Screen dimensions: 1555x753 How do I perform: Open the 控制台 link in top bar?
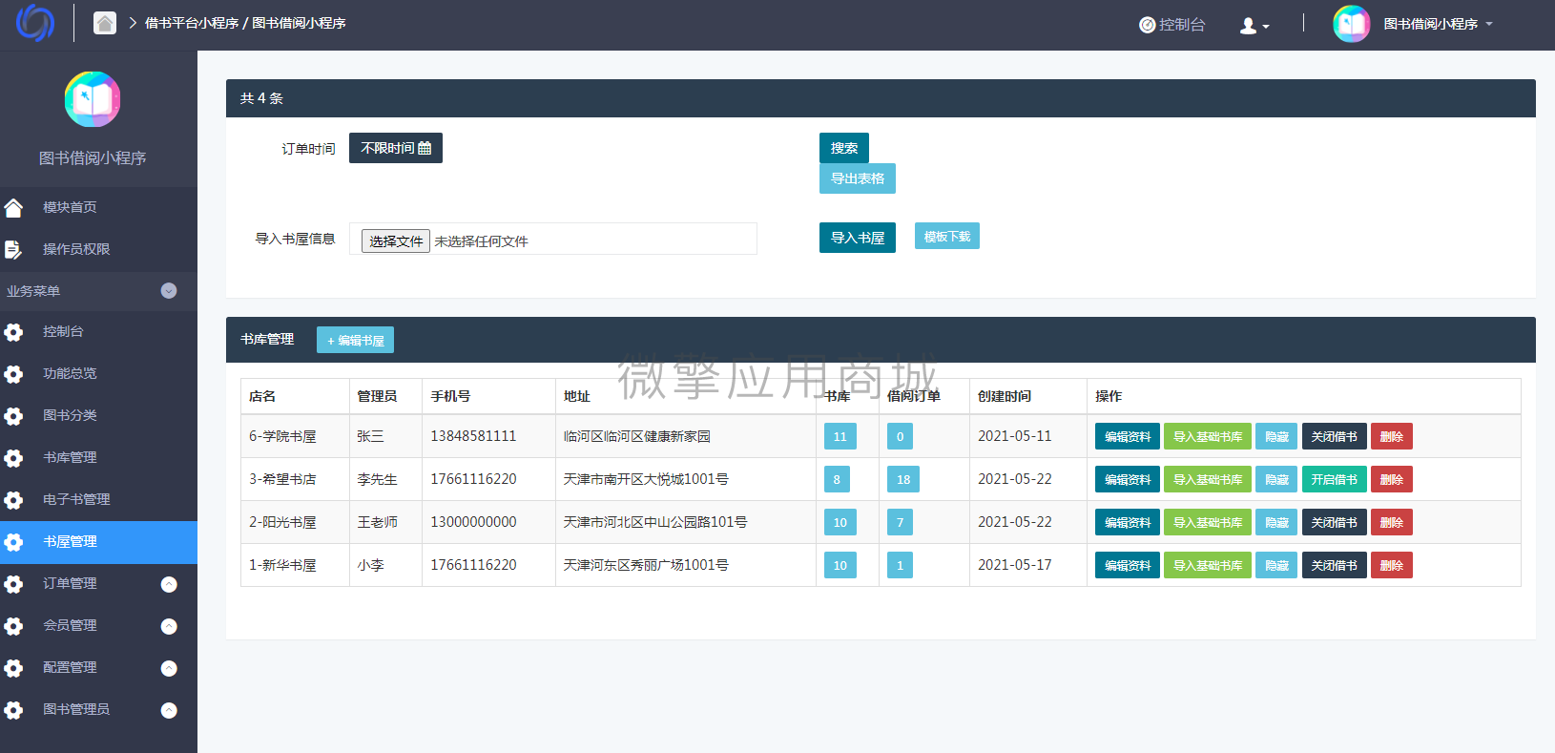(x=1172, y=25)
